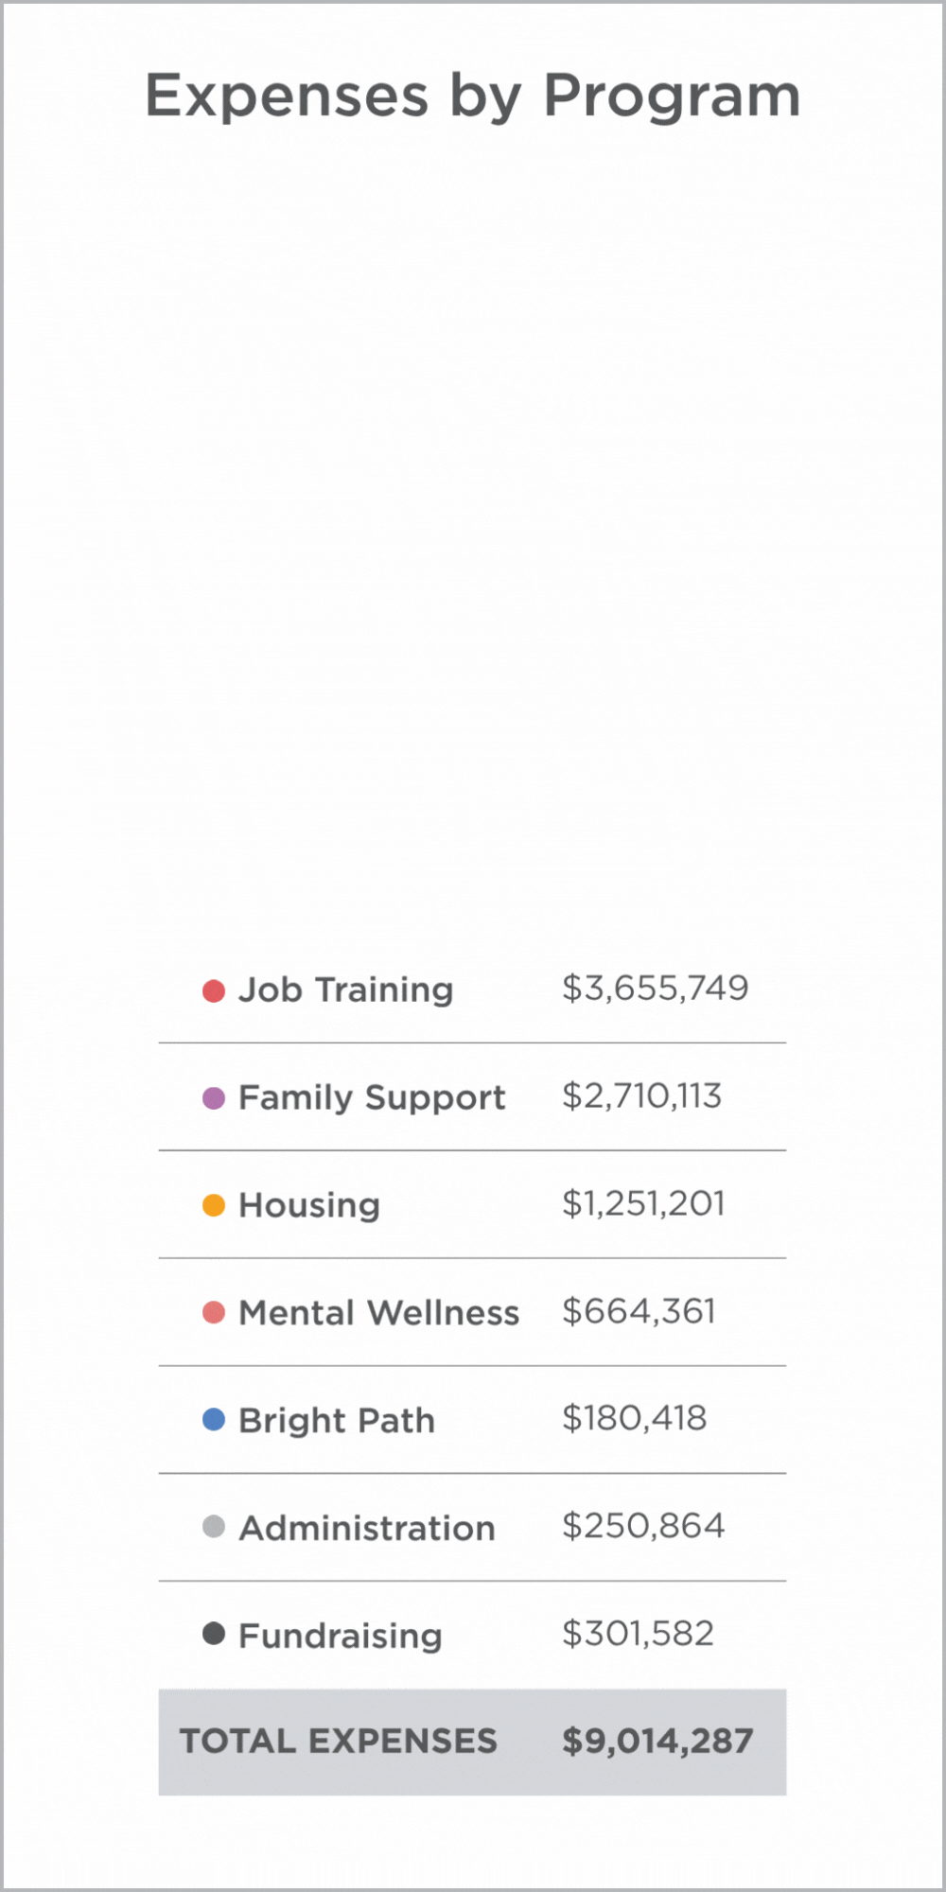Click the light gray Administration legend dot

point(214,1527)
